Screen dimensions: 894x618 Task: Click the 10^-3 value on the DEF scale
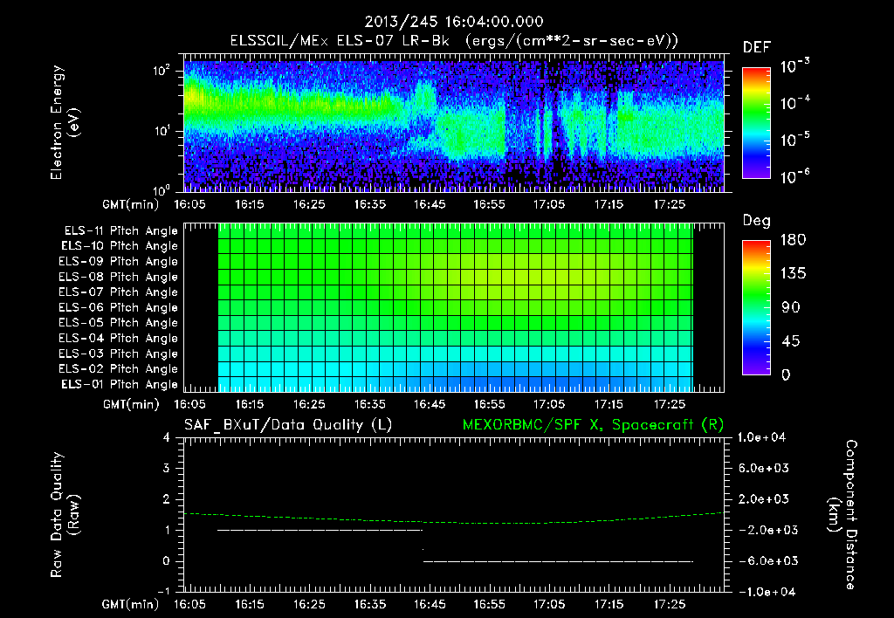(x=794, y=66)
